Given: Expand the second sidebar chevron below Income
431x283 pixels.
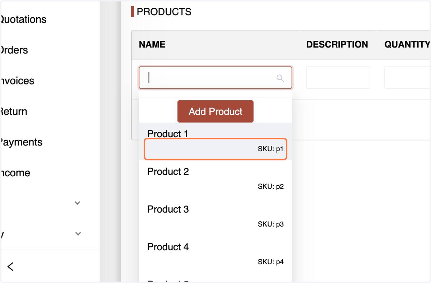Looking at the screenshot, I should coord(77,234).
